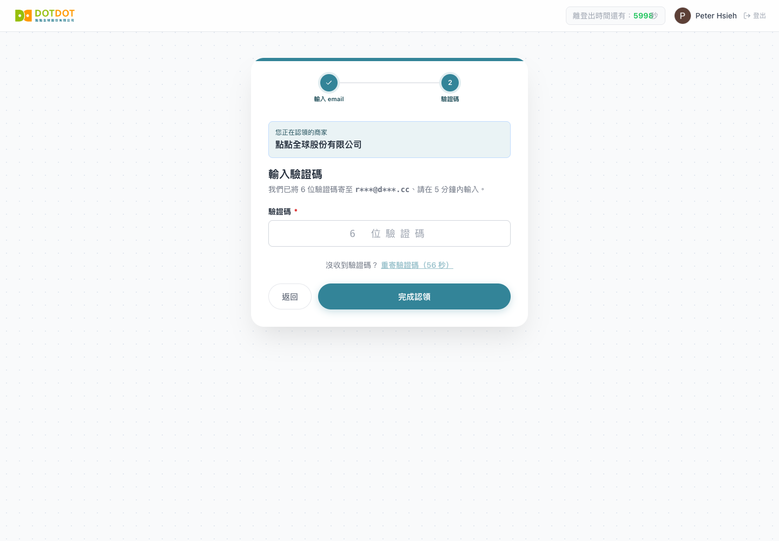Click the masked email address text
The height and width of the screenshot is (541, 779).
click(x=382, y=189)
